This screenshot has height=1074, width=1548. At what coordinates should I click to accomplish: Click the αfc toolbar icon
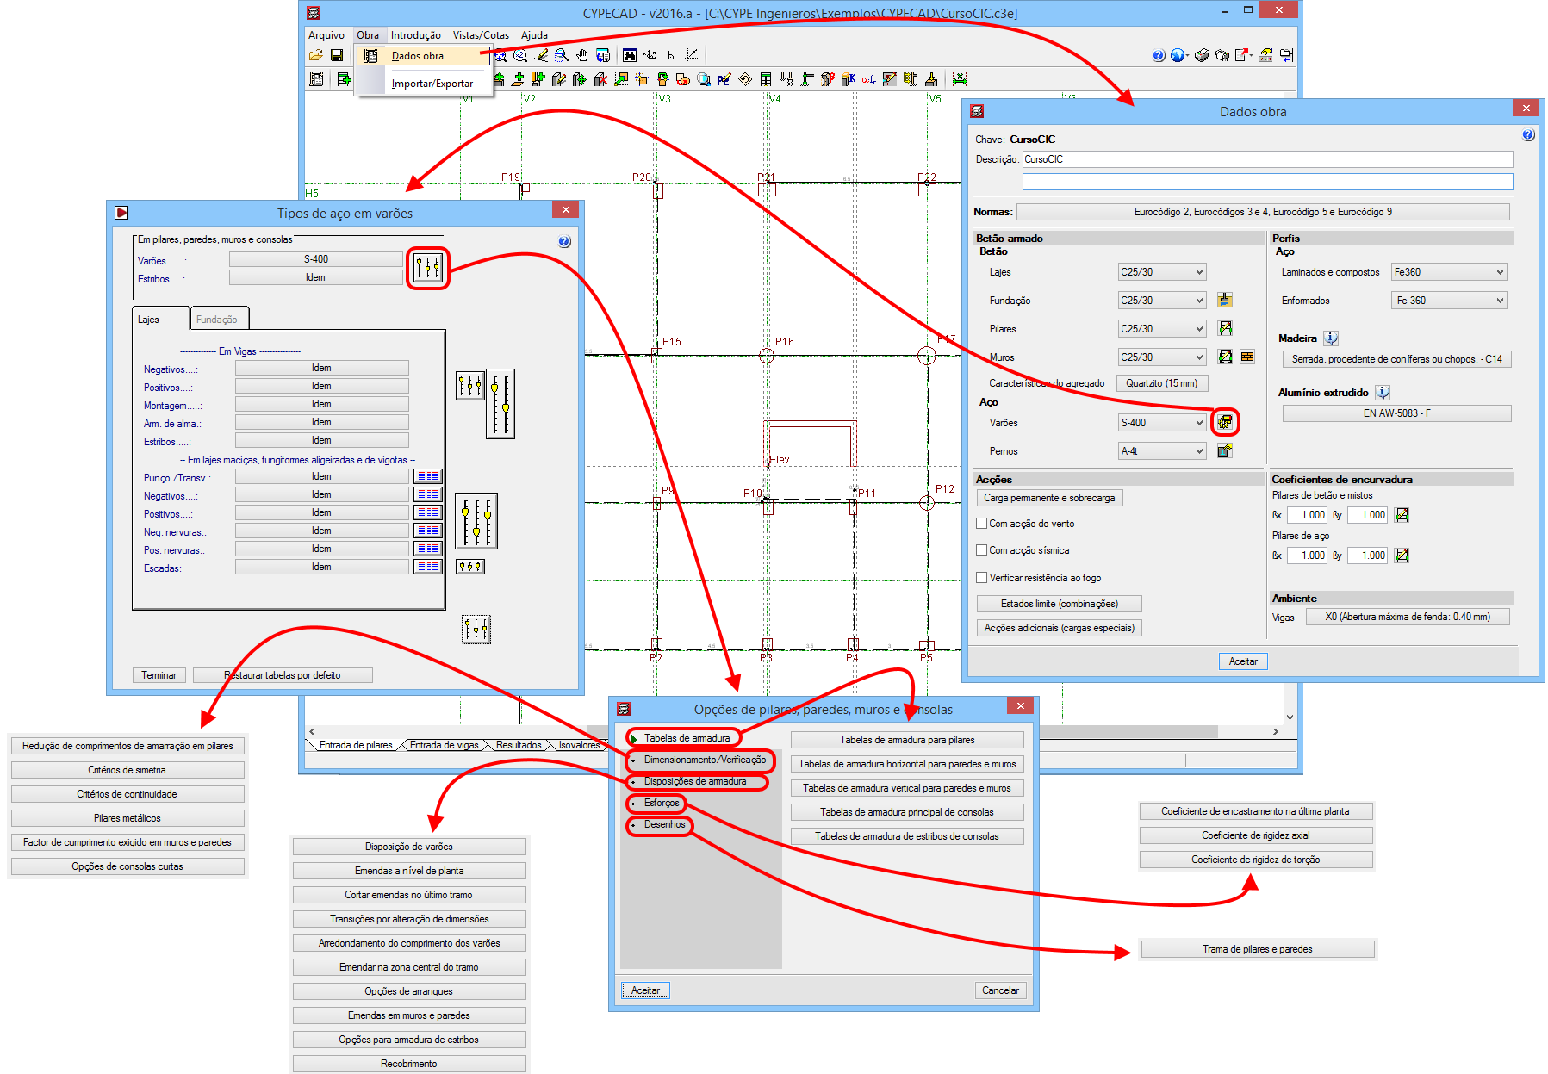pos(869,79)
